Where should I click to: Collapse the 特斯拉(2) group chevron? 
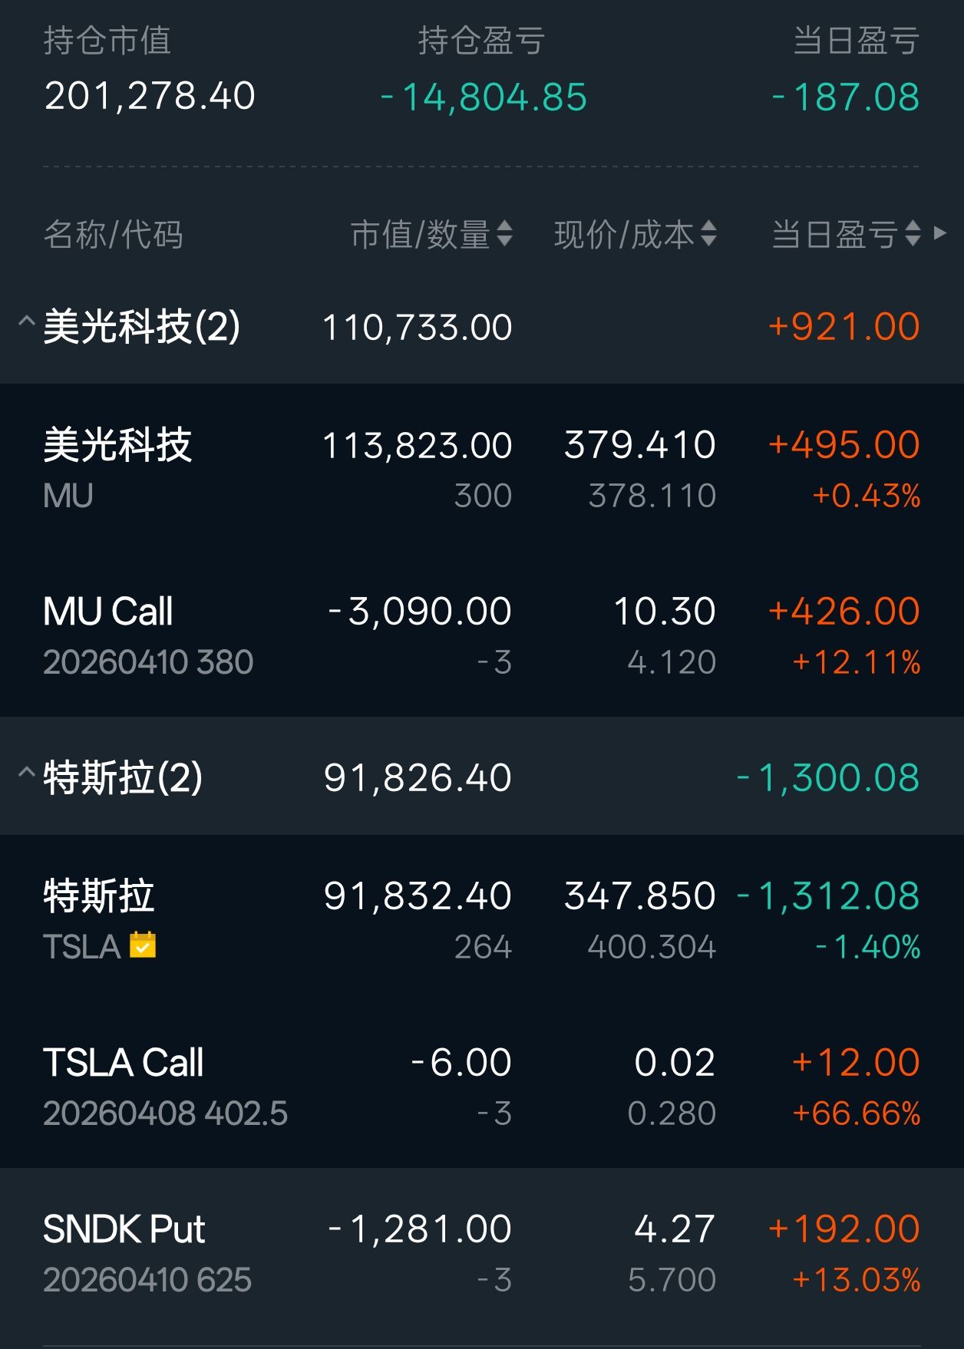(x=26, y=773)
